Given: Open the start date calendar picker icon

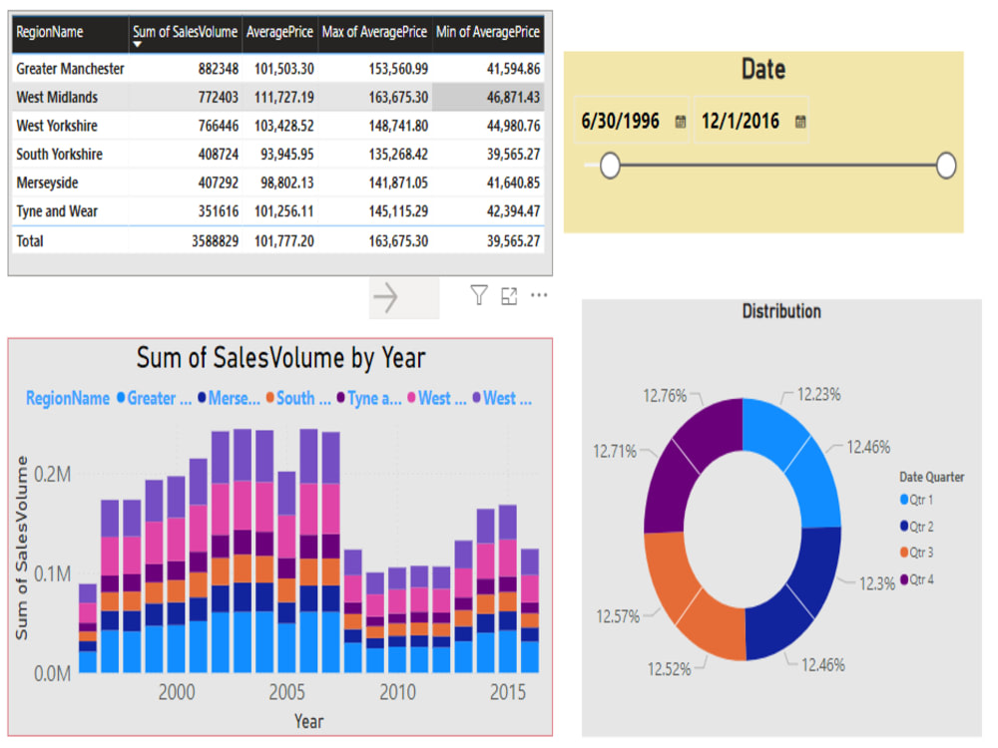Looking at the screenshot, I should pos(682,121).
